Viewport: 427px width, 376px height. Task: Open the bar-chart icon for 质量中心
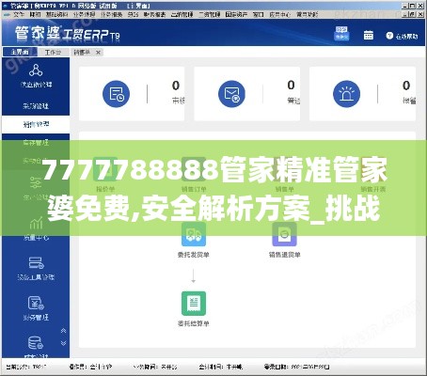click(36, 223)
